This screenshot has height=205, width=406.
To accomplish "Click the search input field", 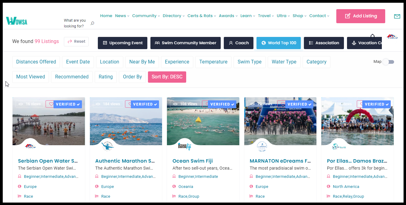I will tap(75, 23).
